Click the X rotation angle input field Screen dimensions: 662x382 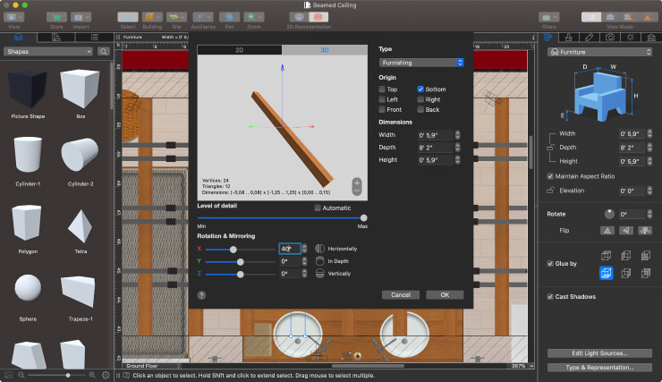tap(290, 249)
